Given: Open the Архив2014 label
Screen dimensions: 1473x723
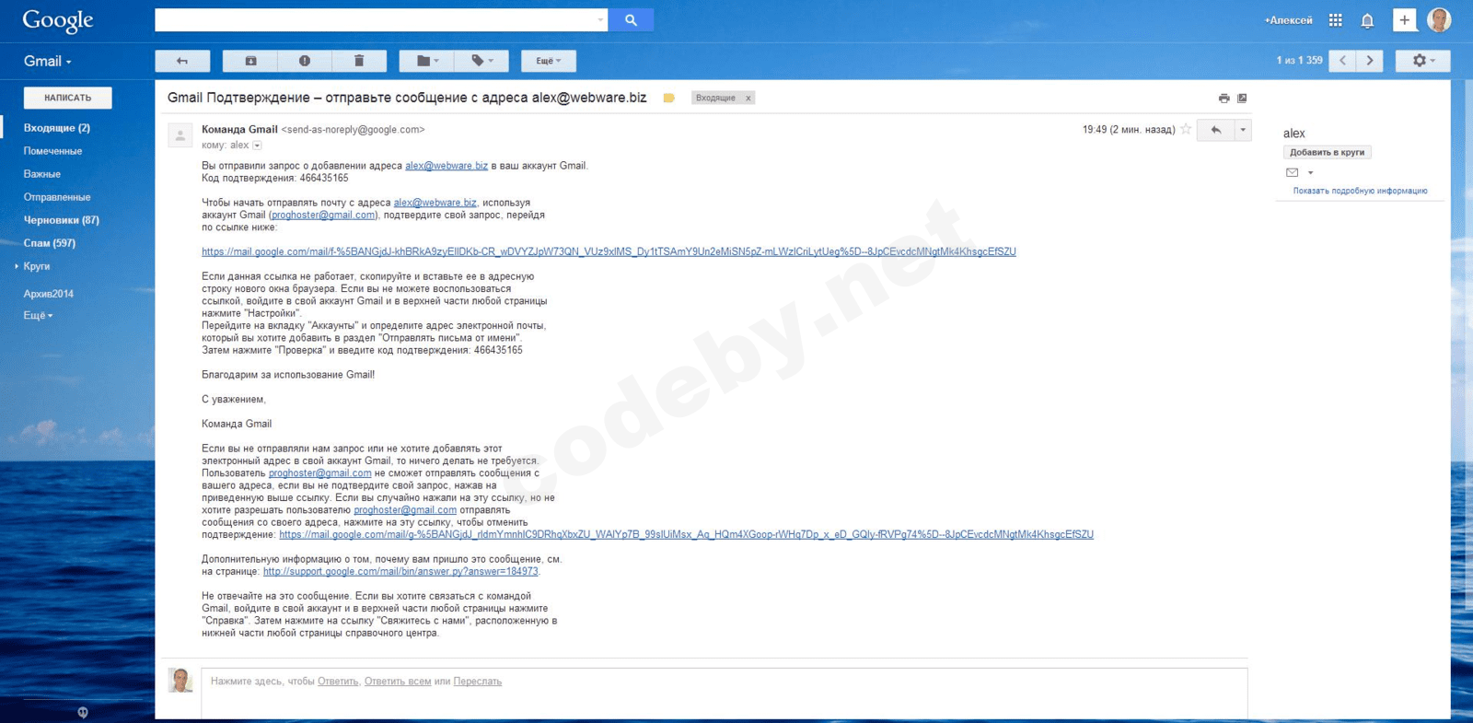Looking at the screenshot, I should [49, 294].
